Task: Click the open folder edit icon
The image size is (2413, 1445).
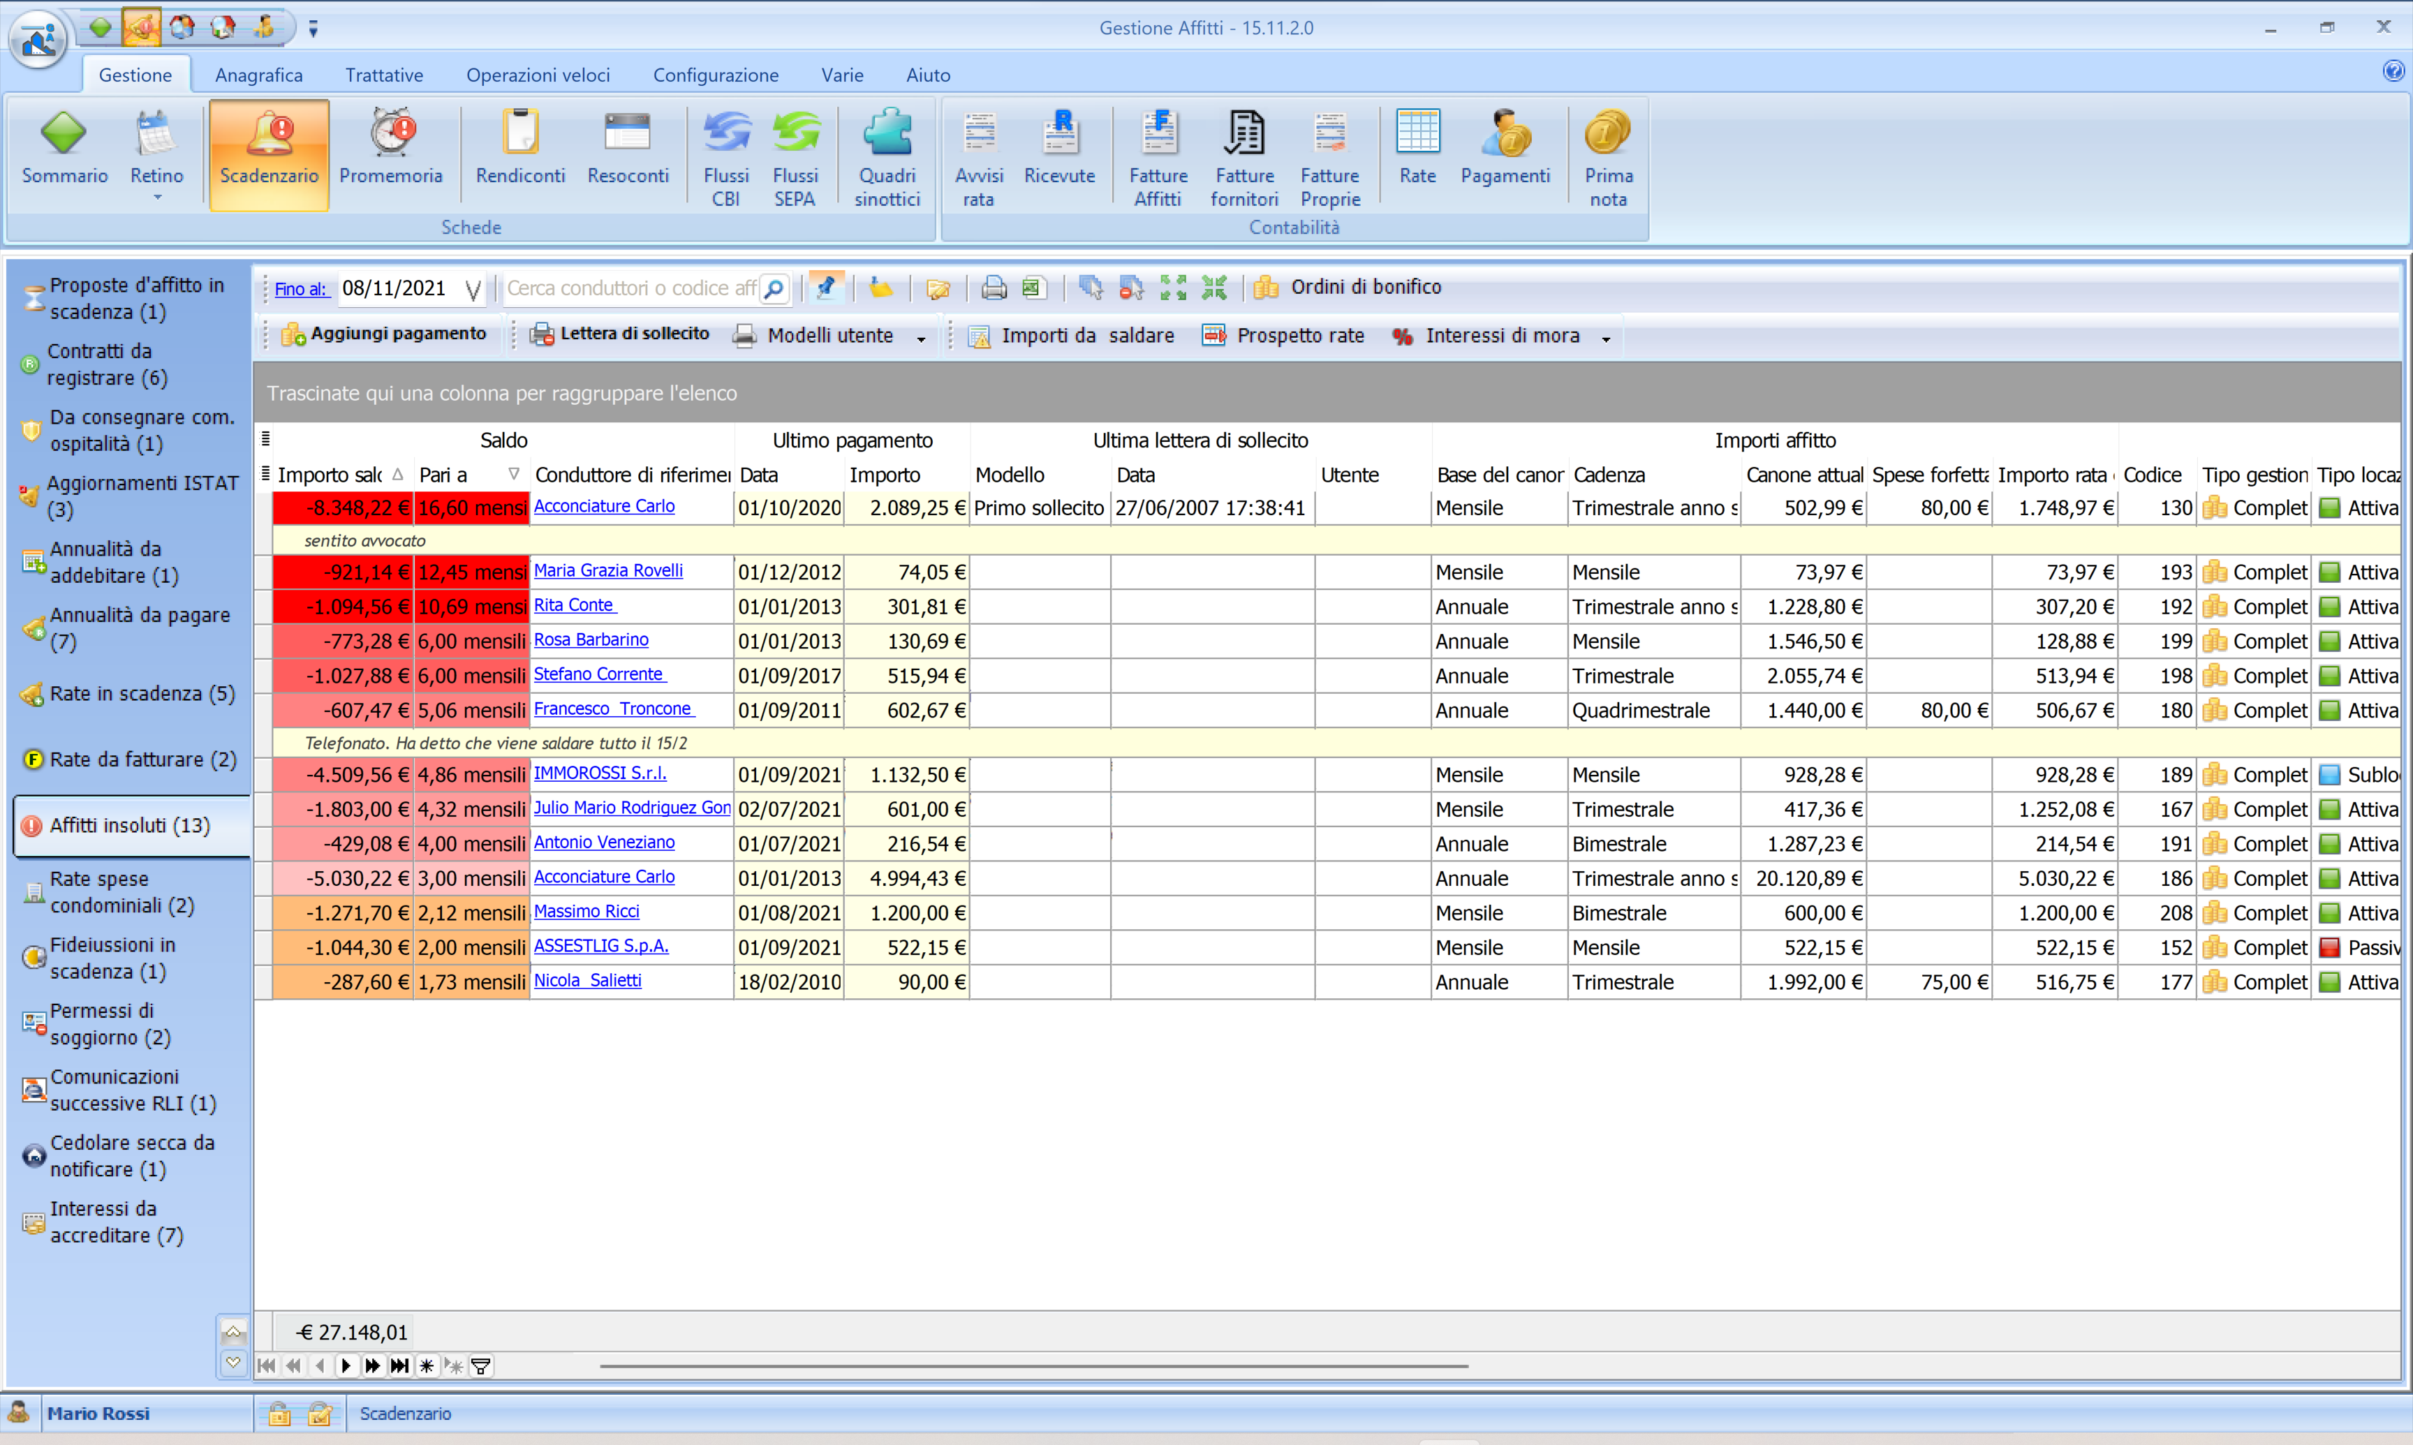Action: pyautogui.click(x=938, y=288)
